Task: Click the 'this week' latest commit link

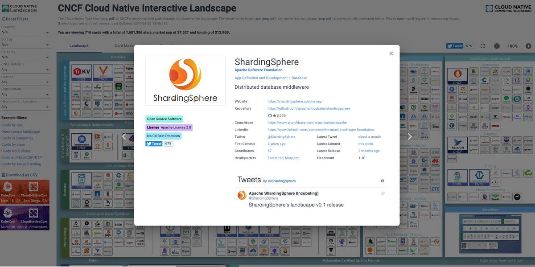Action: pyautogui.click(x=366, y=144)
